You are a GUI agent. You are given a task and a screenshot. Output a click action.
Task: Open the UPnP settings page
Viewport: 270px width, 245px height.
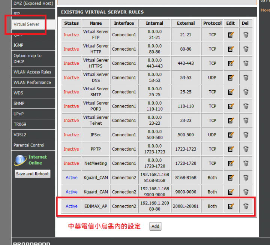coord(33,114)
